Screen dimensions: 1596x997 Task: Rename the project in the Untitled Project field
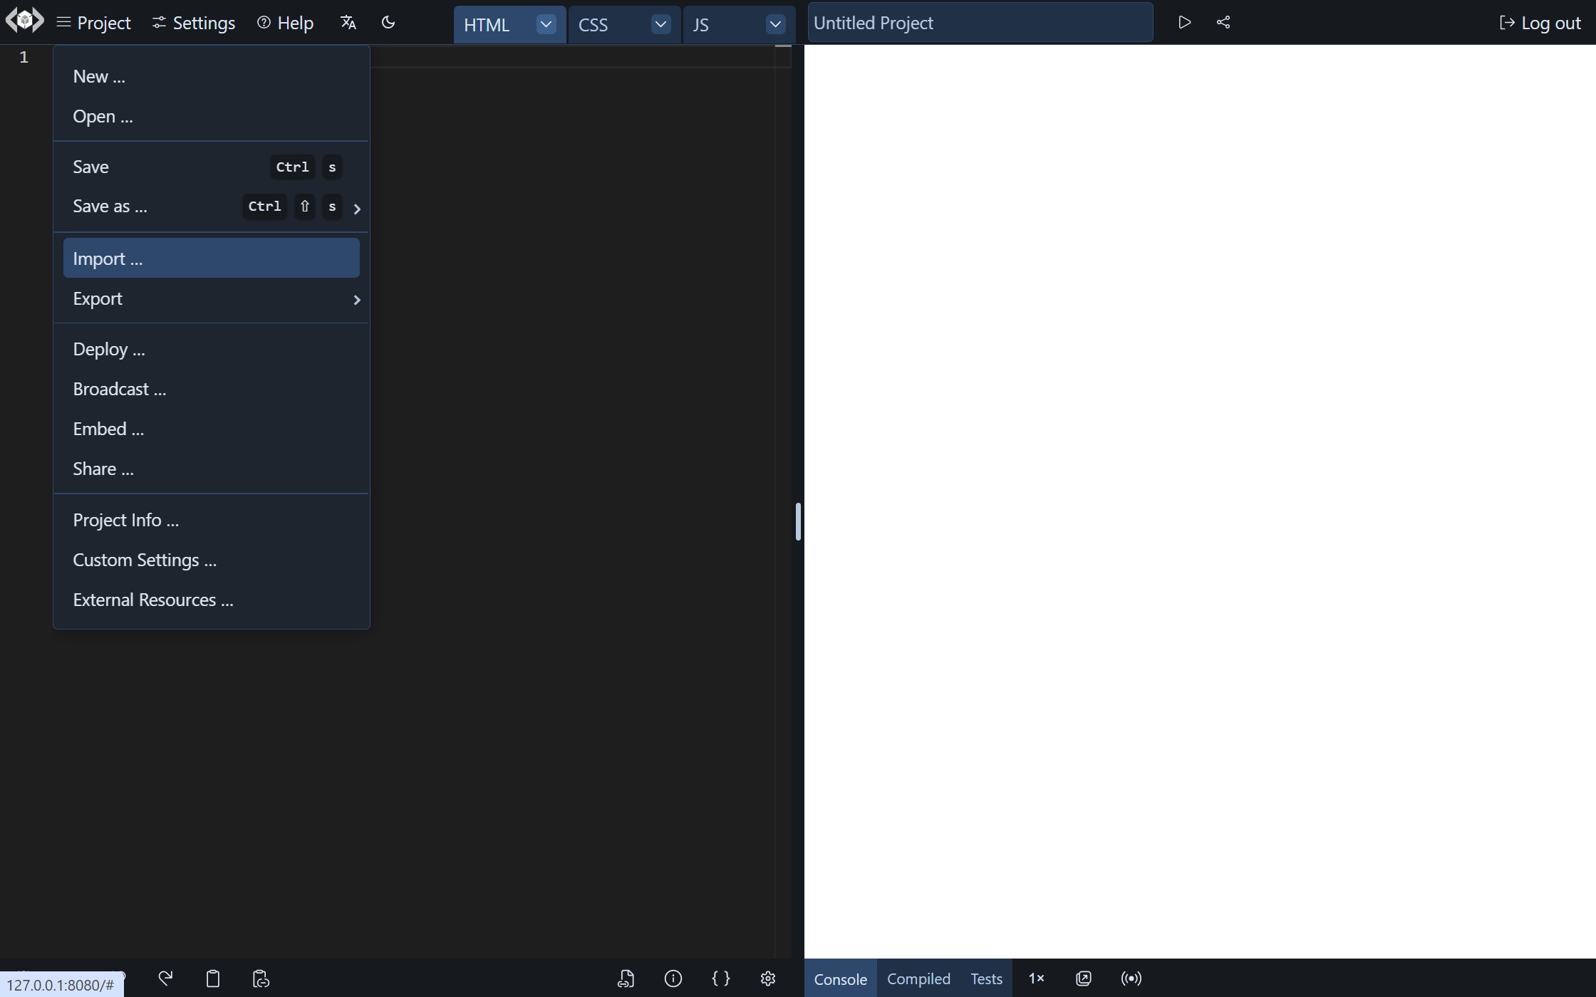click(979, 22)
